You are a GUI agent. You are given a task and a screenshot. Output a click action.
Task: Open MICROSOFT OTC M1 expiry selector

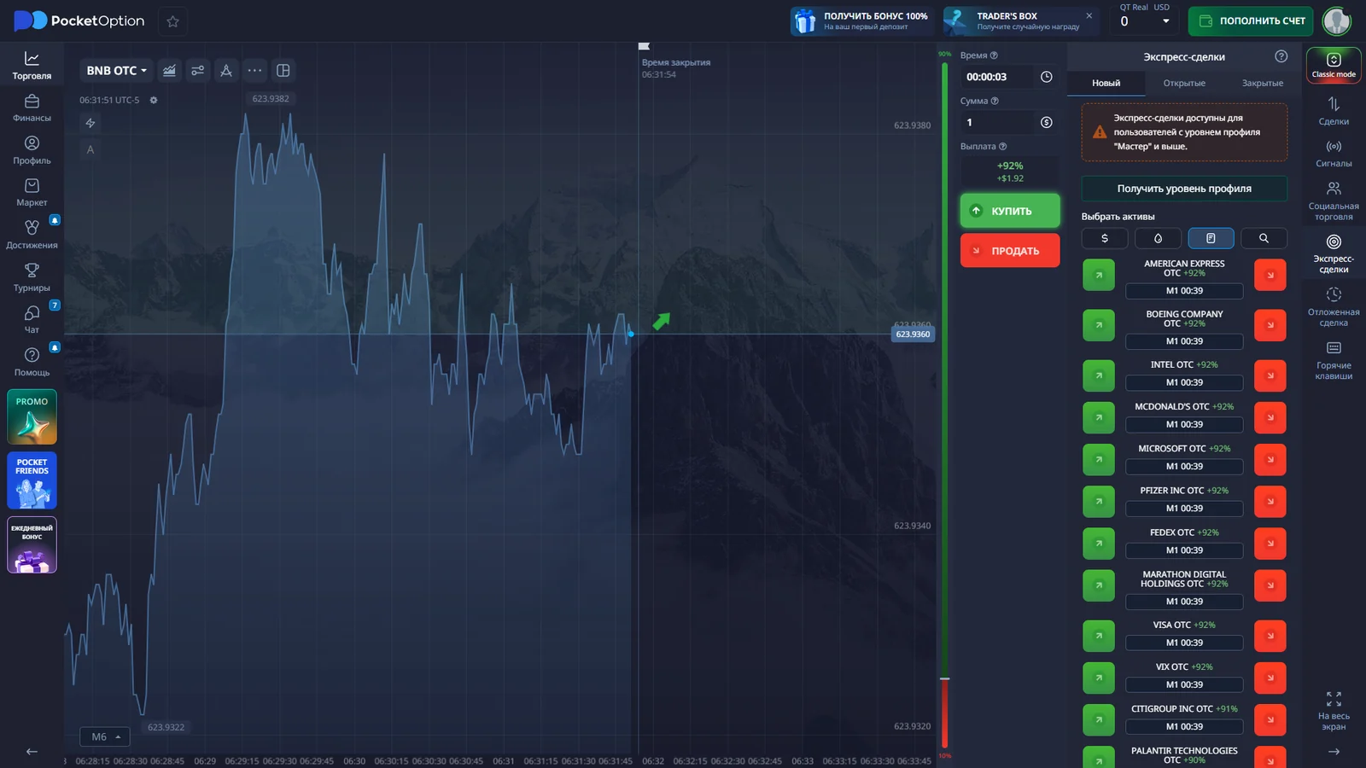[x=1184, y=466]
